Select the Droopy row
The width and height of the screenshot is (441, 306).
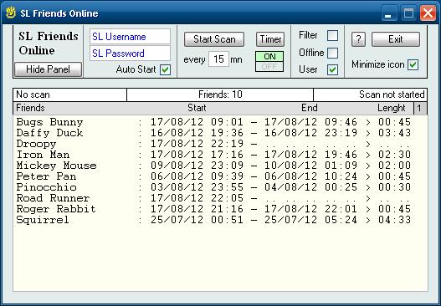213,144
